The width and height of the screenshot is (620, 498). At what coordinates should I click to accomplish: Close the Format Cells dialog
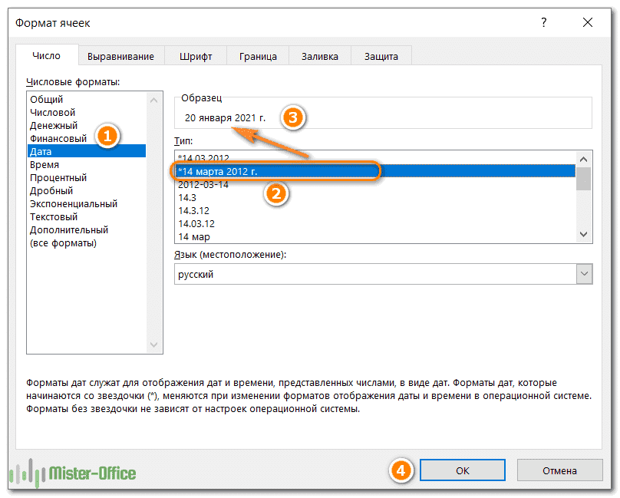point(588,22)
